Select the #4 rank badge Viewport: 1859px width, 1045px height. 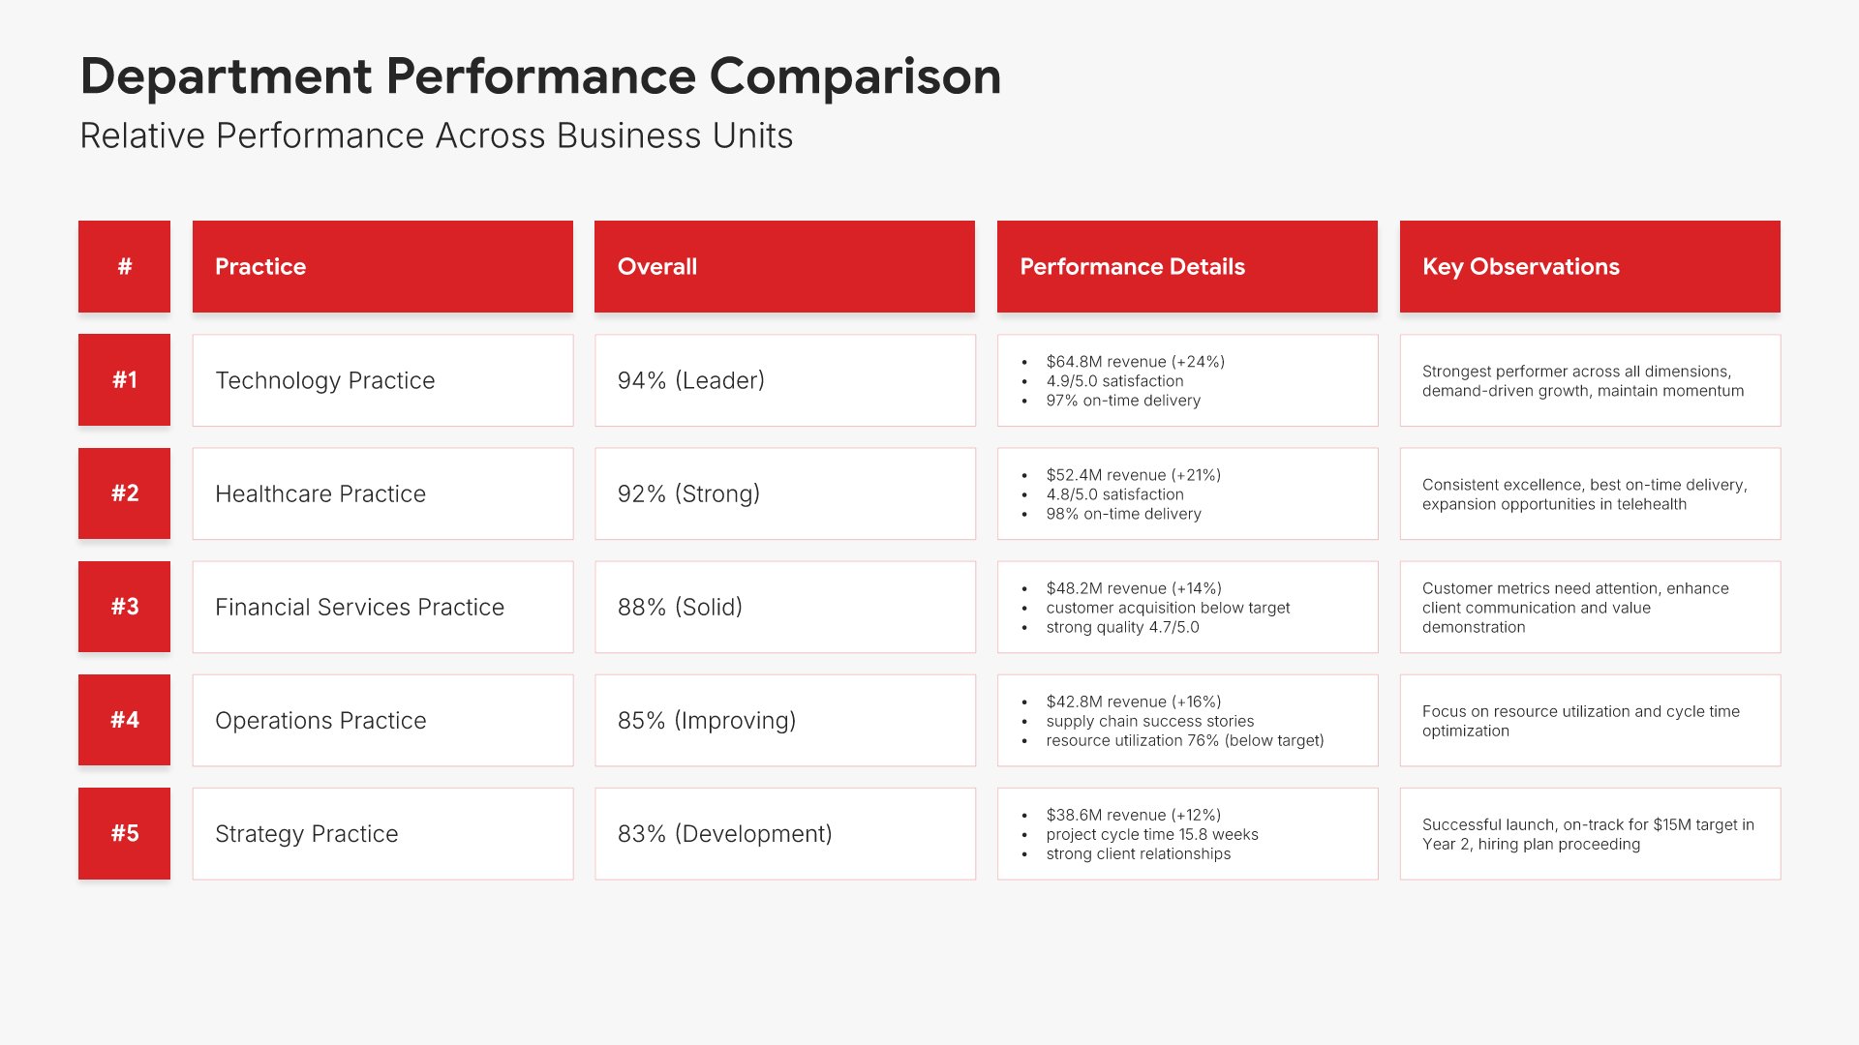(124, 720)
